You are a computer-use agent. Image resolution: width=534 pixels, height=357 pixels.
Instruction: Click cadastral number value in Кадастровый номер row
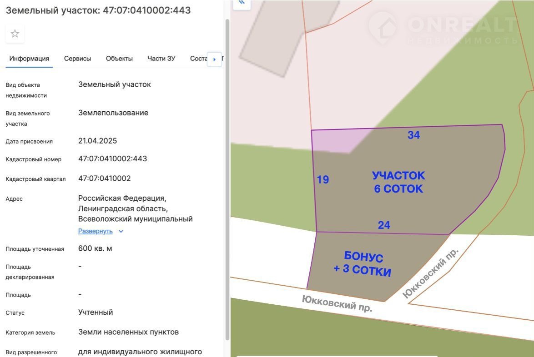point(112,159)
